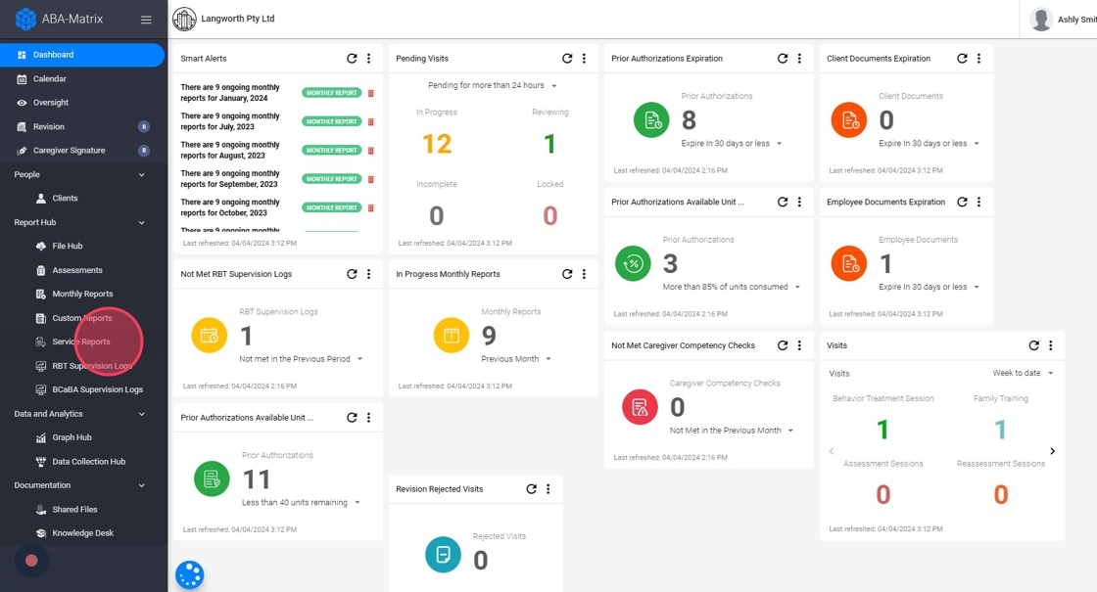Go to Monthly Reports in sidebar
1097x592 pixels.
point(82,295)
